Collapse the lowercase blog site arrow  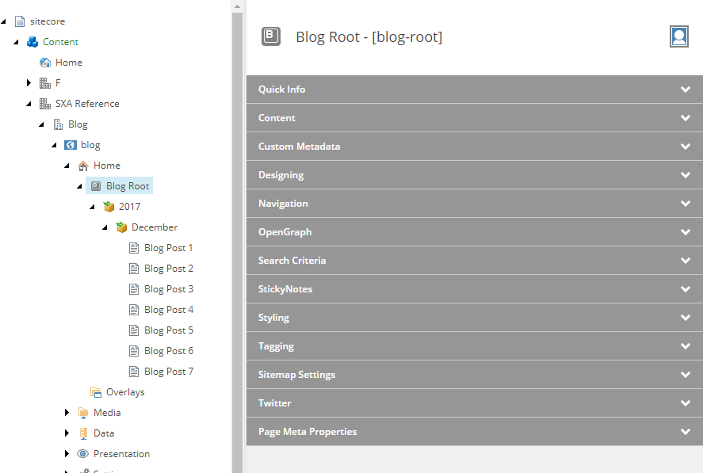coord(54,145)
